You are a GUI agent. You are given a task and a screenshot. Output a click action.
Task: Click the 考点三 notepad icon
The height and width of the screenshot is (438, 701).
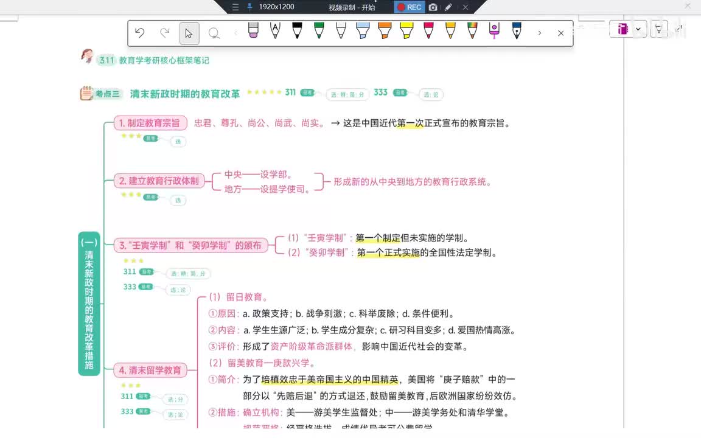(86, 93)
